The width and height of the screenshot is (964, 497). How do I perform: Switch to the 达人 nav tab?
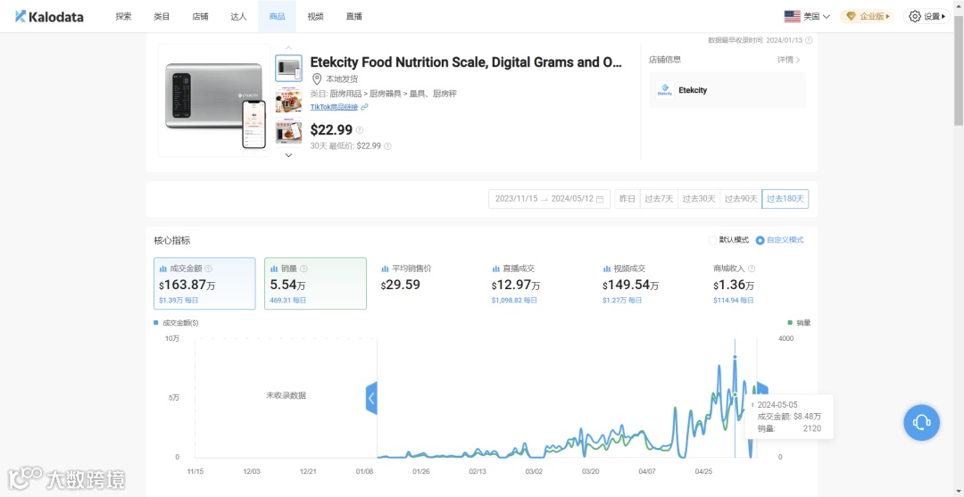(x=238, y=17)
